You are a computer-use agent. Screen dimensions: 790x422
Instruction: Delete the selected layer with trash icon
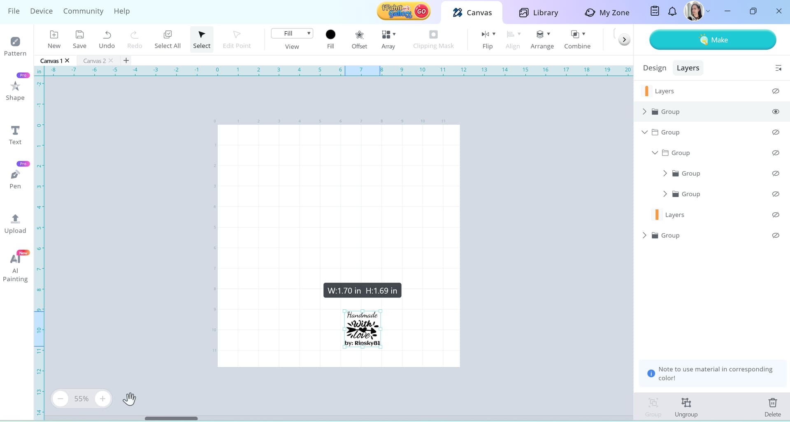coord(772,403)
